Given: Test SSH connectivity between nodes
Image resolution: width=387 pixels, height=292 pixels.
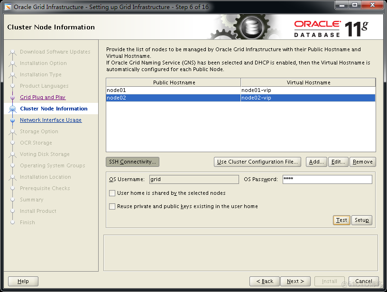Looking at the screenshot, I should (341, 220).
